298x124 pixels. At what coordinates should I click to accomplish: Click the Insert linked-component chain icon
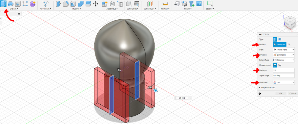coord(184,4)
